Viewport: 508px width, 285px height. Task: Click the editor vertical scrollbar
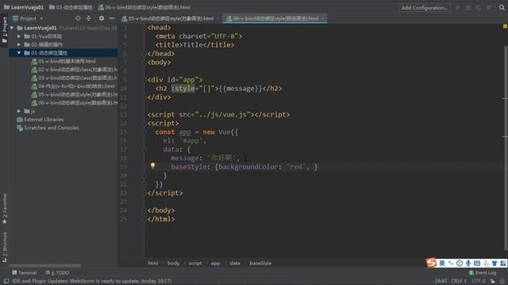click(506, 147)
